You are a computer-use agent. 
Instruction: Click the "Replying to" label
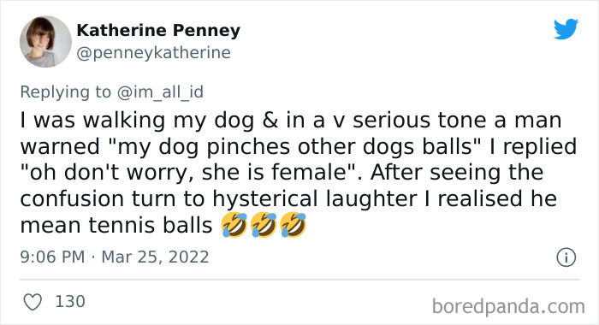65,92
